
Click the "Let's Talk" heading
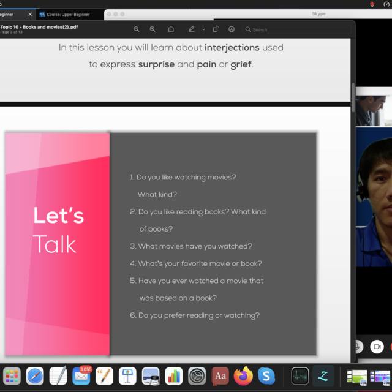[59, 230]
